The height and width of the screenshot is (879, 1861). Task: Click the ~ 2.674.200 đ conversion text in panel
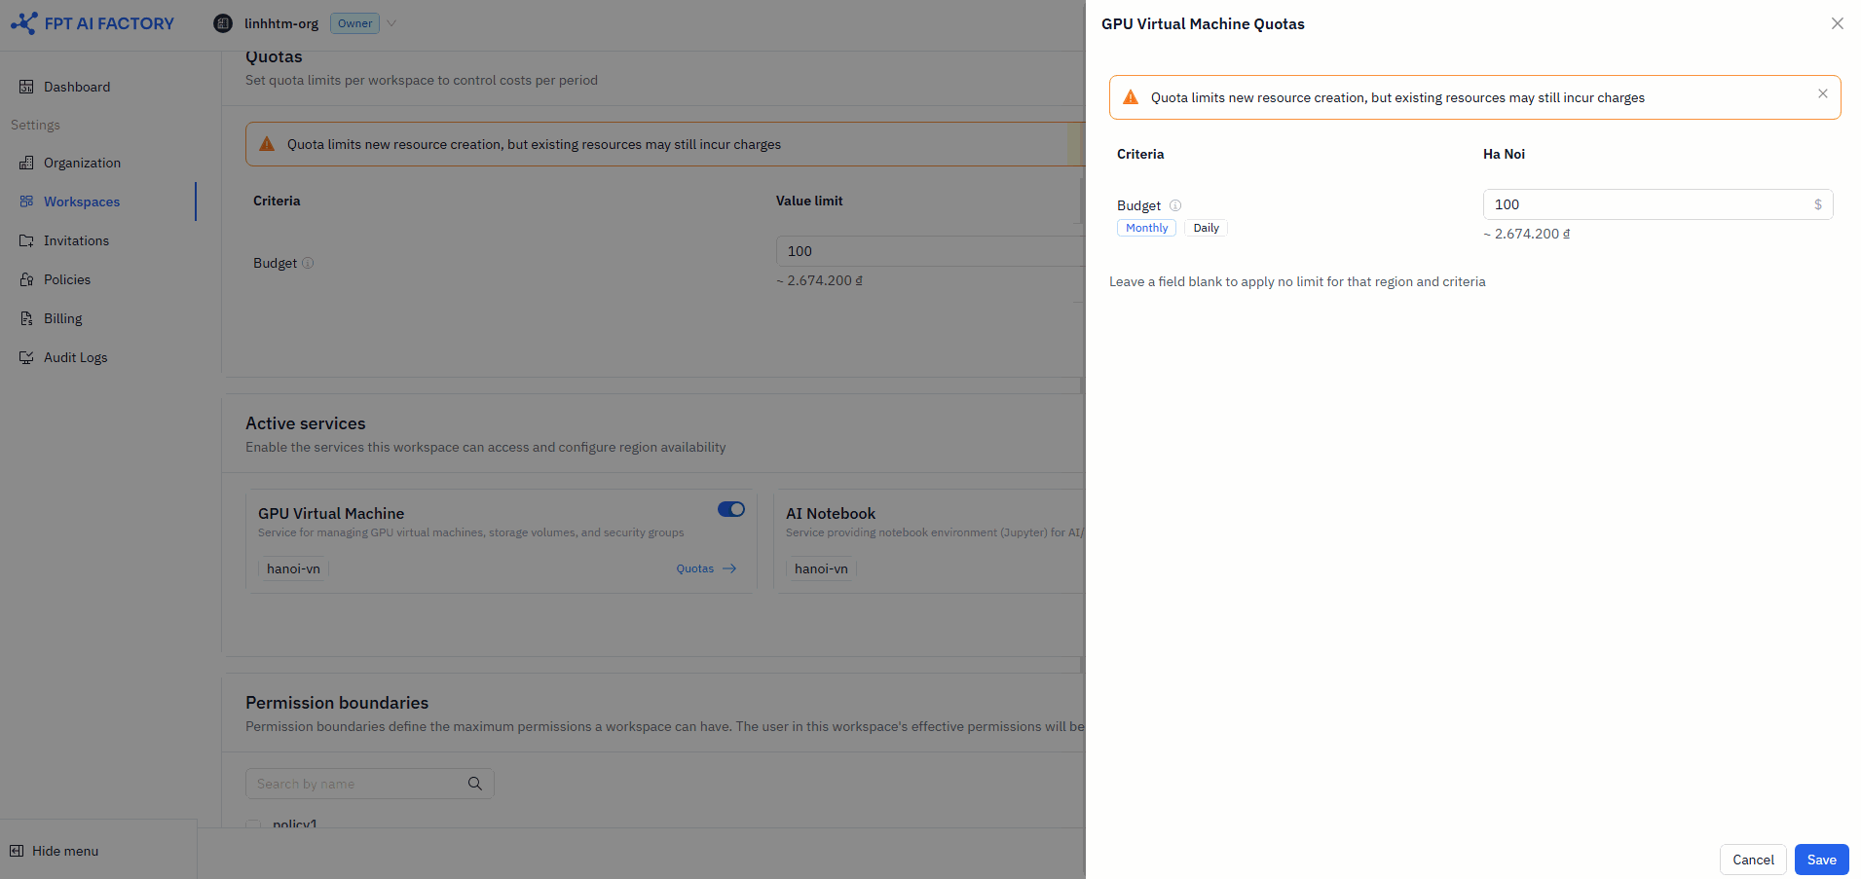click(x=1526, y=234)
